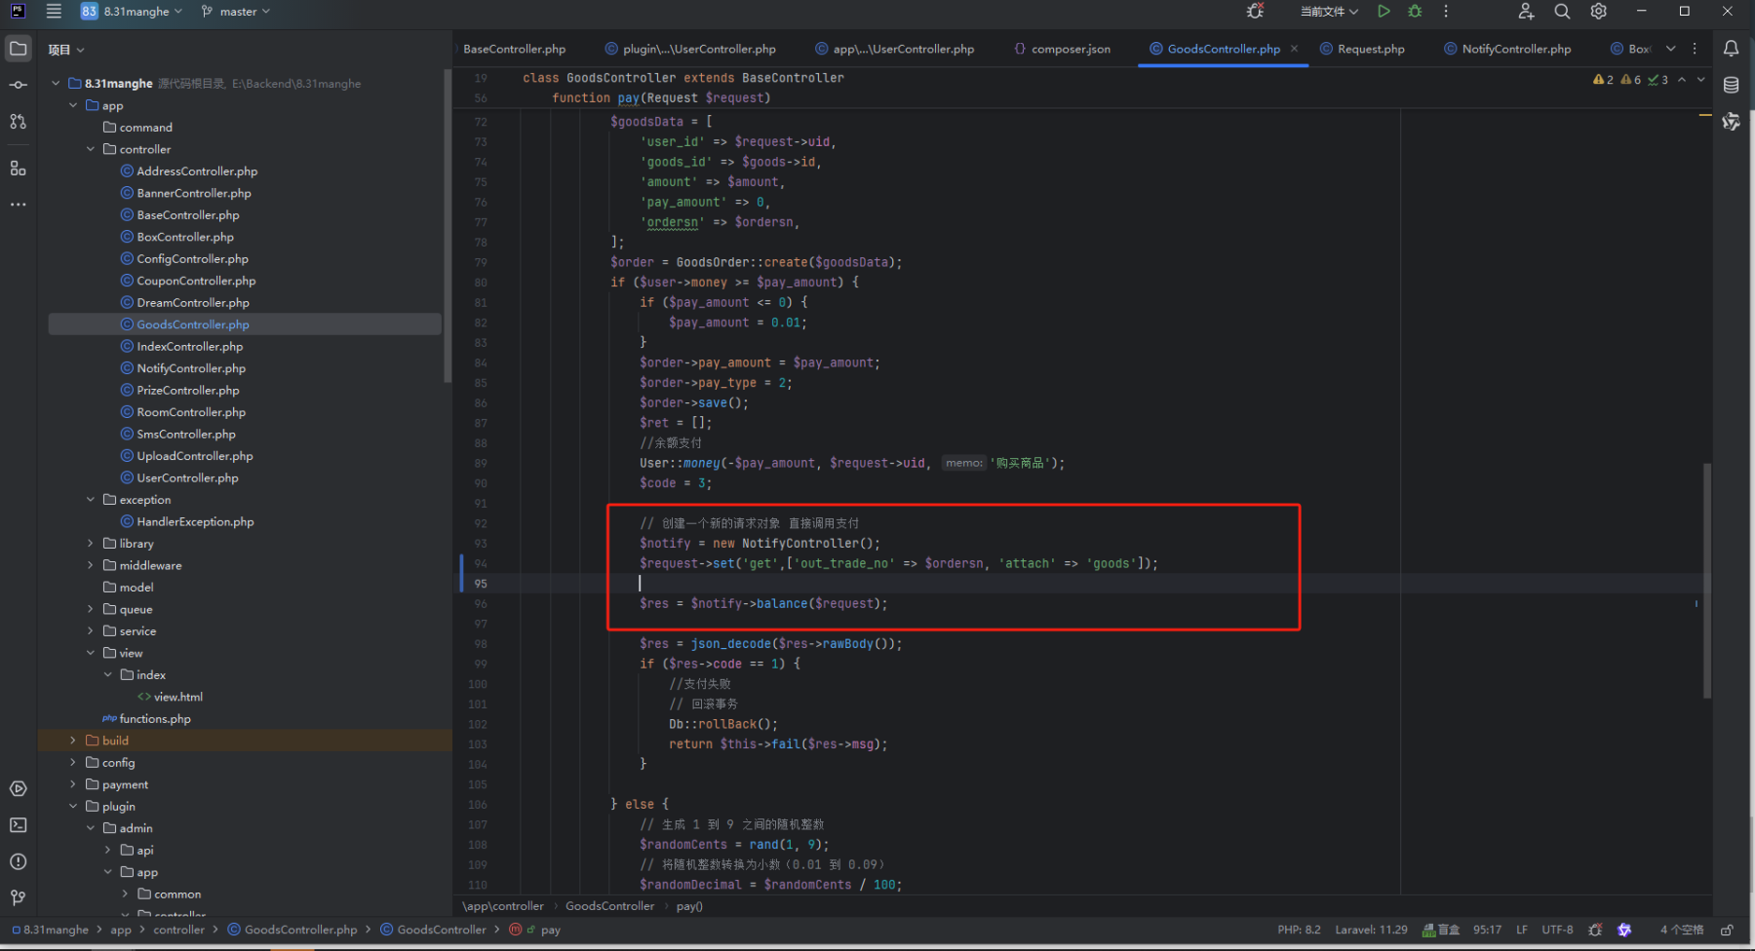Viewport: 1755px width, 951px height.
Task: Collapse the plugin folder
Action: [x=73, y=806]
